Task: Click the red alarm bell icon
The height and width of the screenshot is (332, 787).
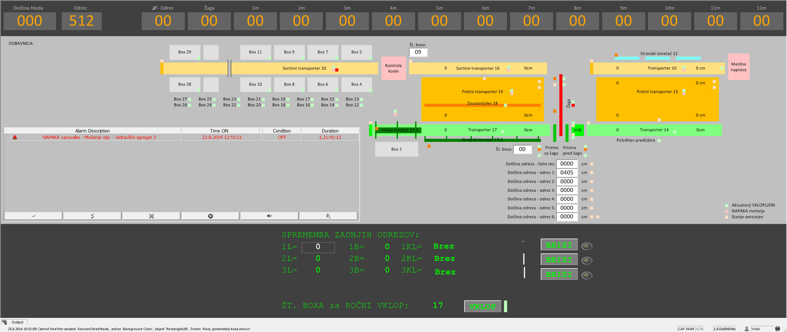Action: tap(15, 138)
